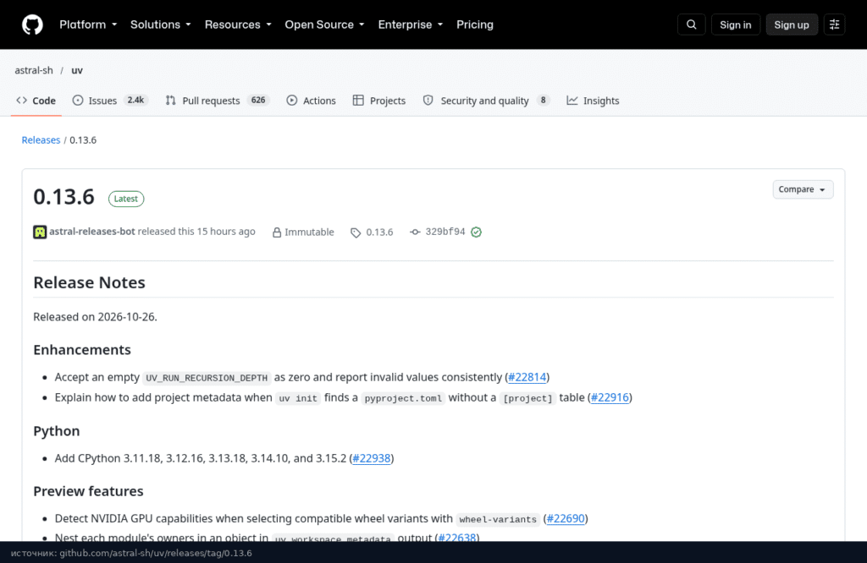867x563 pixels.
Task: Click the Actions play icon
Action: pyautogui.click(x=292, y=101)
